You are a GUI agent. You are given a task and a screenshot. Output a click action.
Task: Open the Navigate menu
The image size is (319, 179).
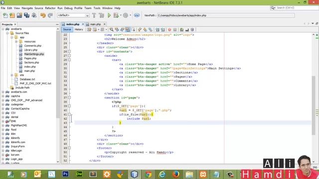(27, 8)
